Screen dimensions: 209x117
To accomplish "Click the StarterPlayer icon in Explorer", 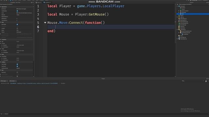I will click(179, 30).
